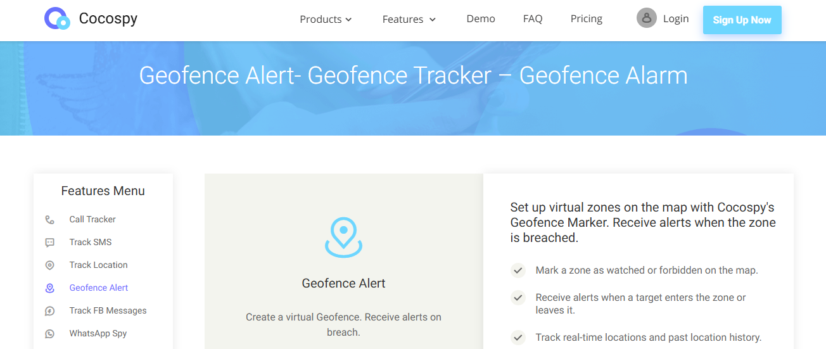Click checkmark beside 'Mark a zone as watched'
The image size is (826, 349).
[518, 270]
